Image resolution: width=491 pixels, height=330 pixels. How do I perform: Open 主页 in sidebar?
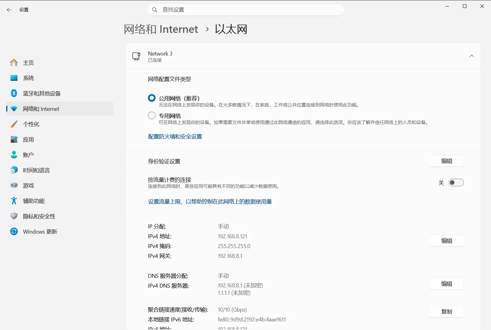pos(60,63)
